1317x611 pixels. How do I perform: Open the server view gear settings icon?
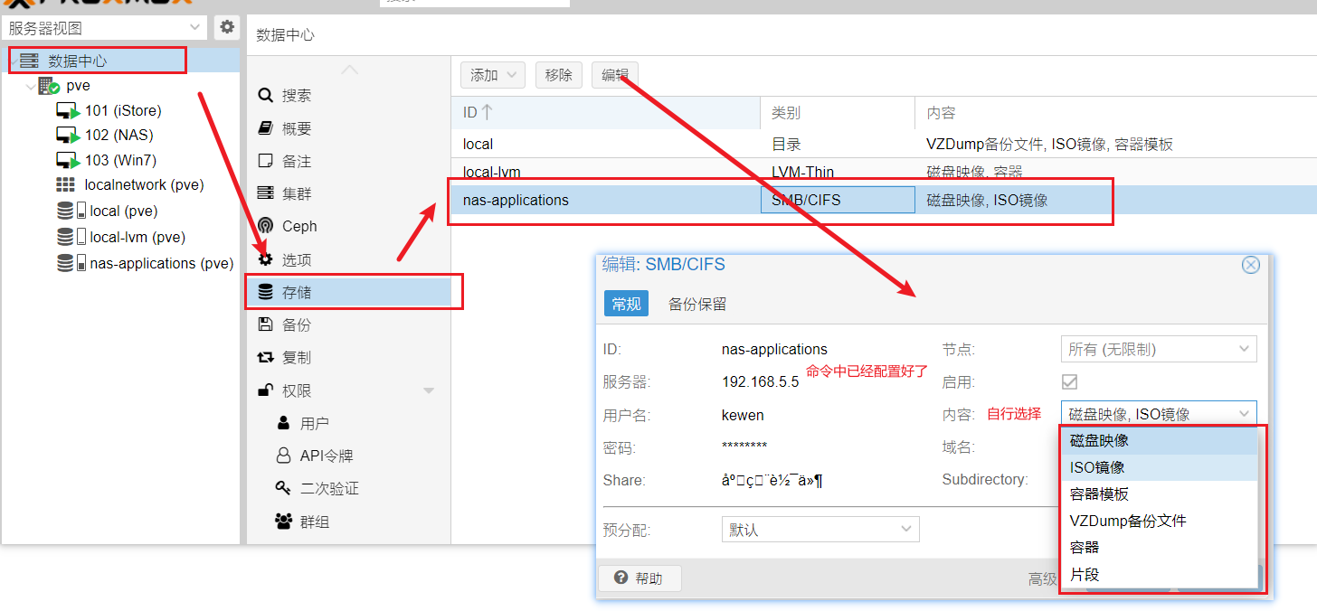tap(227, 28)
